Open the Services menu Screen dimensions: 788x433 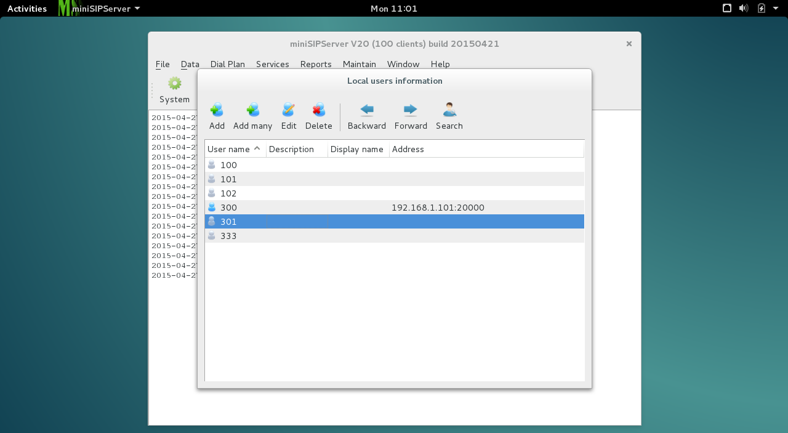[x=273, y=64]
